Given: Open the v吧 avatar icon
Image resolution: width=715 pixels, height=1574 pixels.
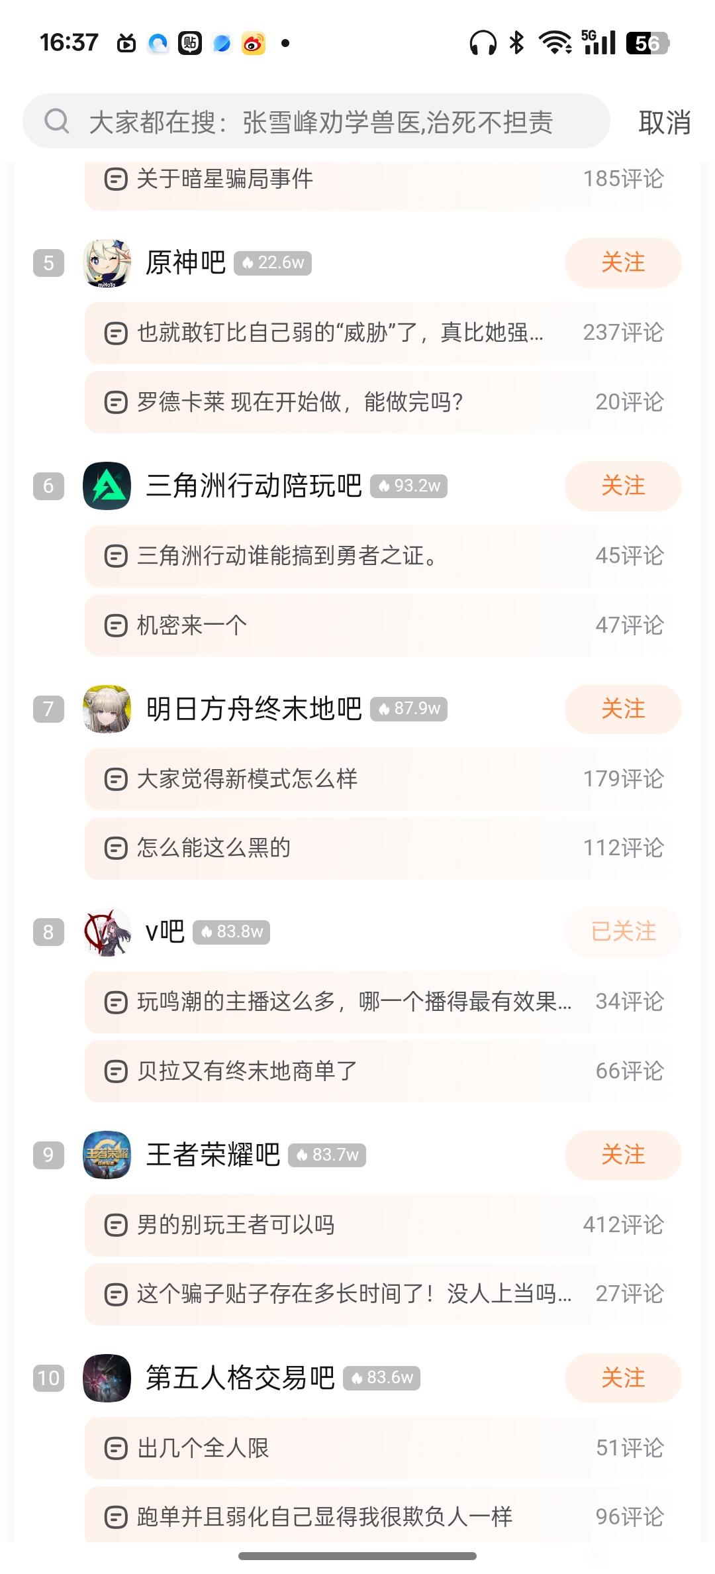Looking at the screenshot, I should [107, 932].
